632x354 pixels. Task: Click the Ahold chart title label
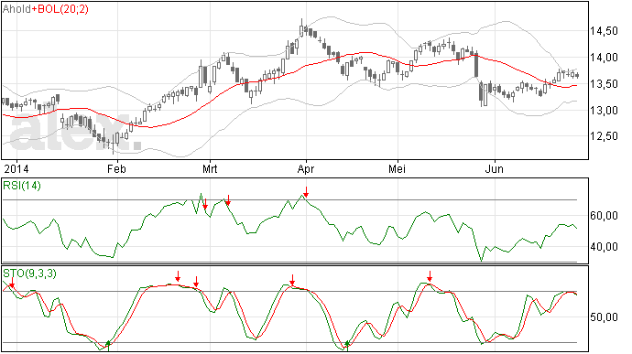(x=16, y=9)
